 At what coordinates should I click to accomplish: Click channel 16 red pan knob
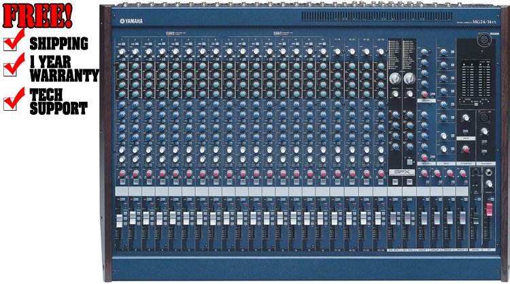pos(323,173)
